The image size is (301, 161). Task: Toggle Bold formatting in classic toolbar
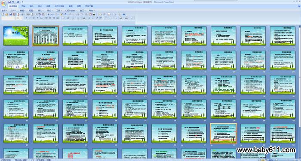point(27,18)
